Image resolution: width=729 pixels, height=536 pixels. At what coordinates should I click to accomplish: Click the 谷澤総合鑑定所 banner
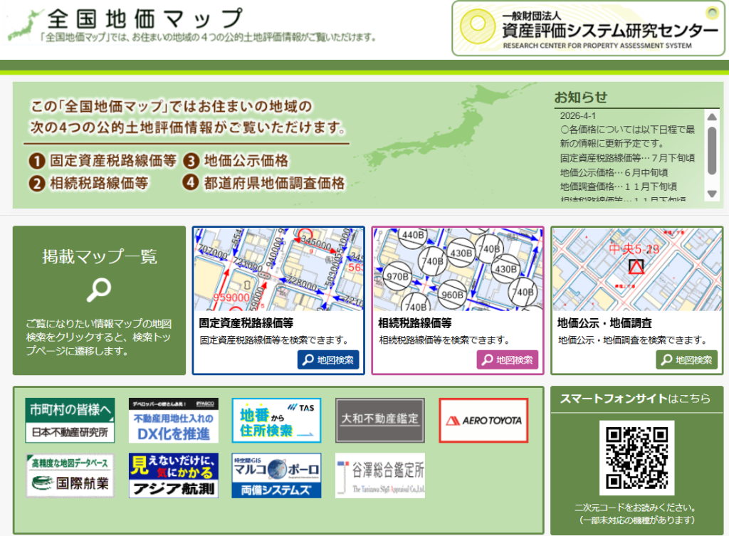379,475
